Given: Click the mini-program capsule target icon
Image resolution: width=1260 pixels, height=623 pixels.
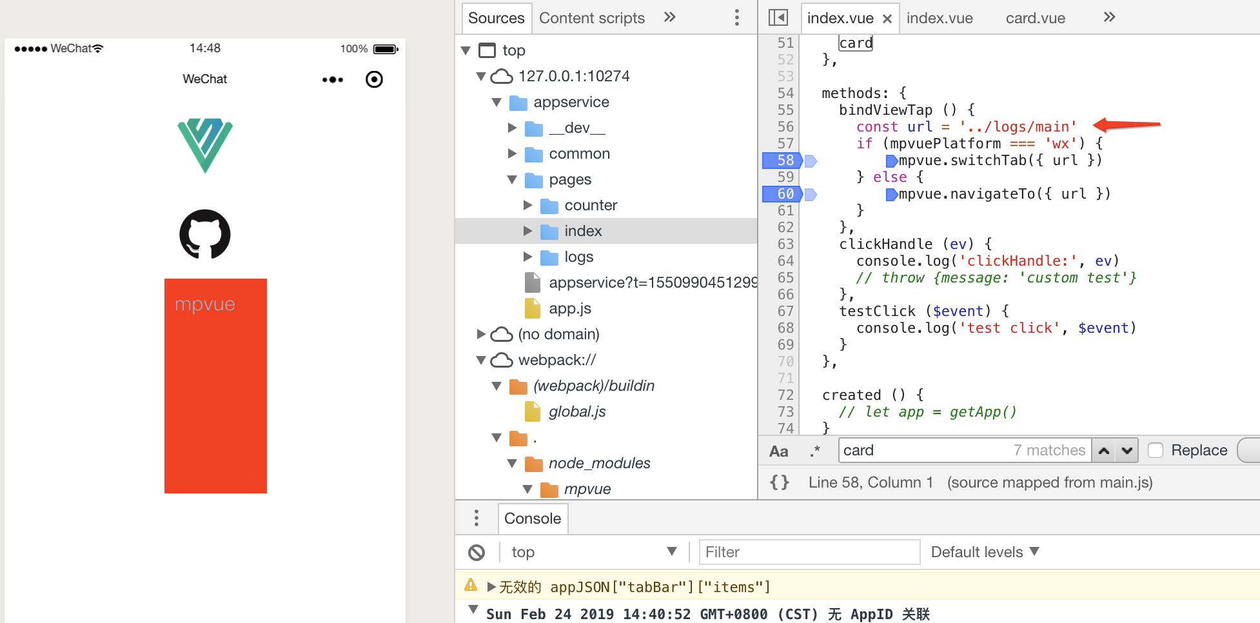Looking at the screenshot, I should [374, 79].
